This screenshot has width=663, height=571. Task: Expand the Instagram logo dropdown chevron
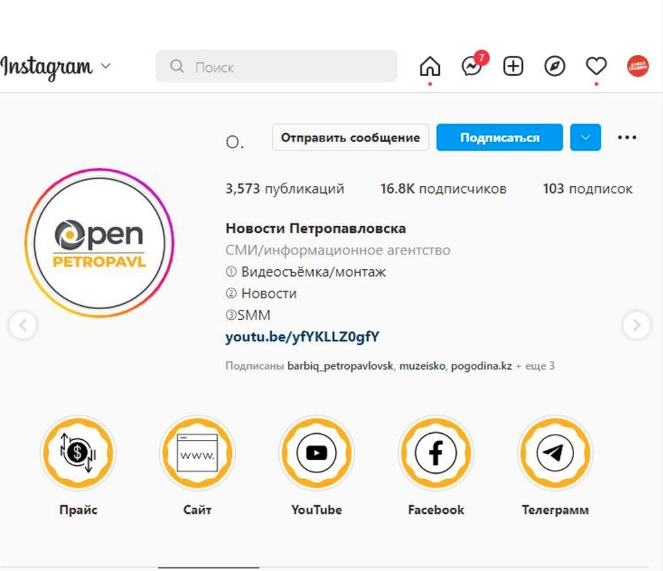point(106,66)
